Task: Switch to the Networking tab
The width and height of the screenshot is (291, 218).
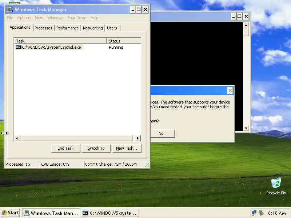Action: [93, 28]
